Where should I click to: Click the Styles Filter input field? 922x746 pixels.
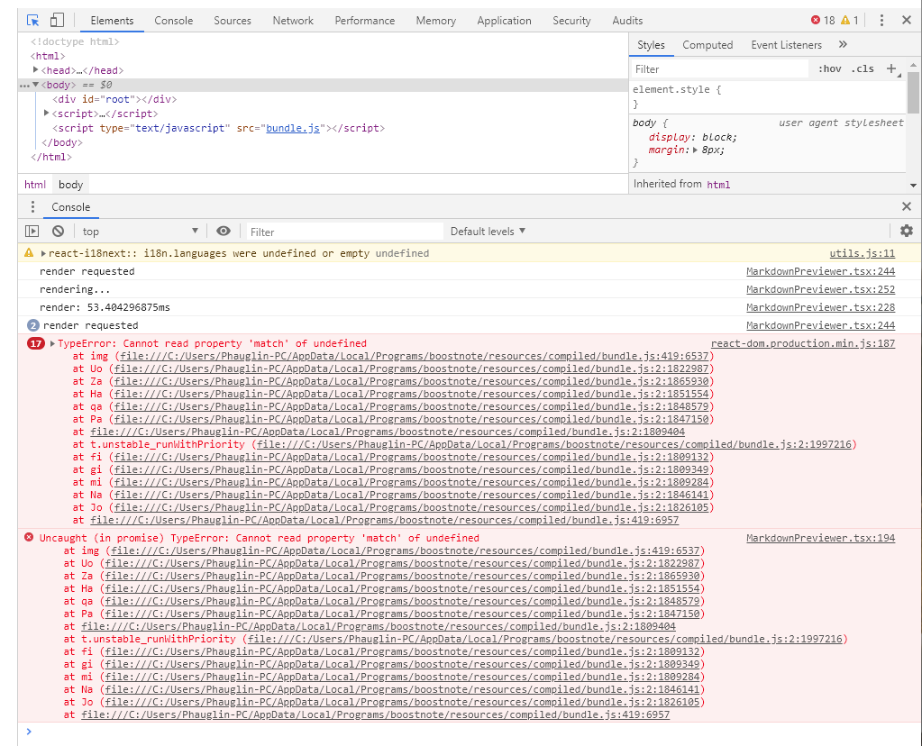point(720,68)
